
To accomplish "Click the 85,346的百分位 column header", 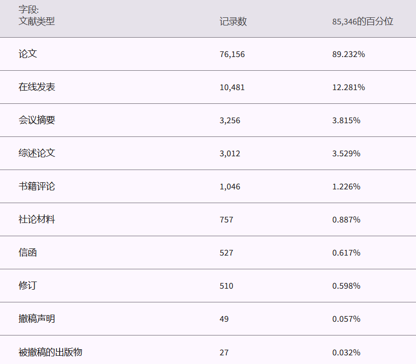I will [362, 21].
